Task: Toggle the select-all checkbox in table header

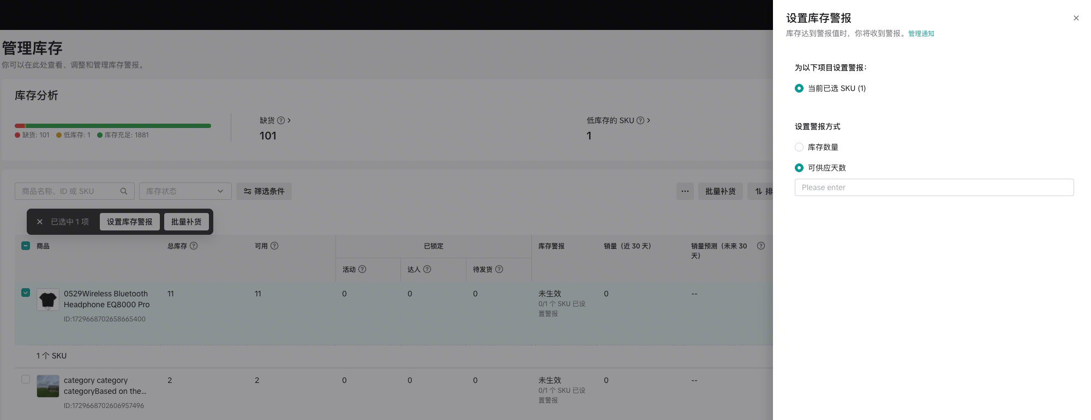Action: coord(26,246)
